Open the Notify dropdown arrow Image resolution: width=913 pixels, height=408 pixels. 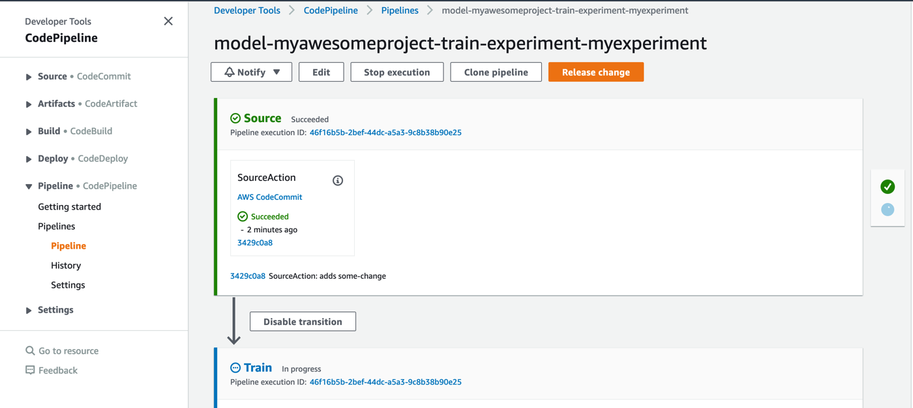277,72
